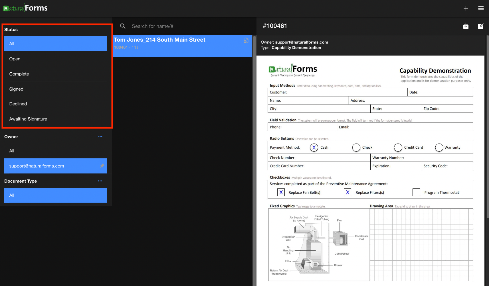Click the Check Number field
This screenshot has height=286, width=489.
tap(319, 158)
